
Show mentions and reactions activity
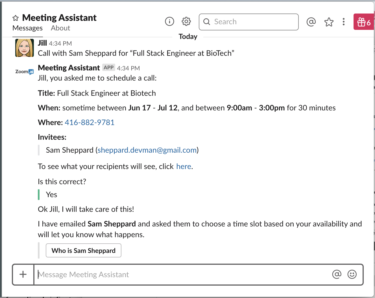point(311,22)
